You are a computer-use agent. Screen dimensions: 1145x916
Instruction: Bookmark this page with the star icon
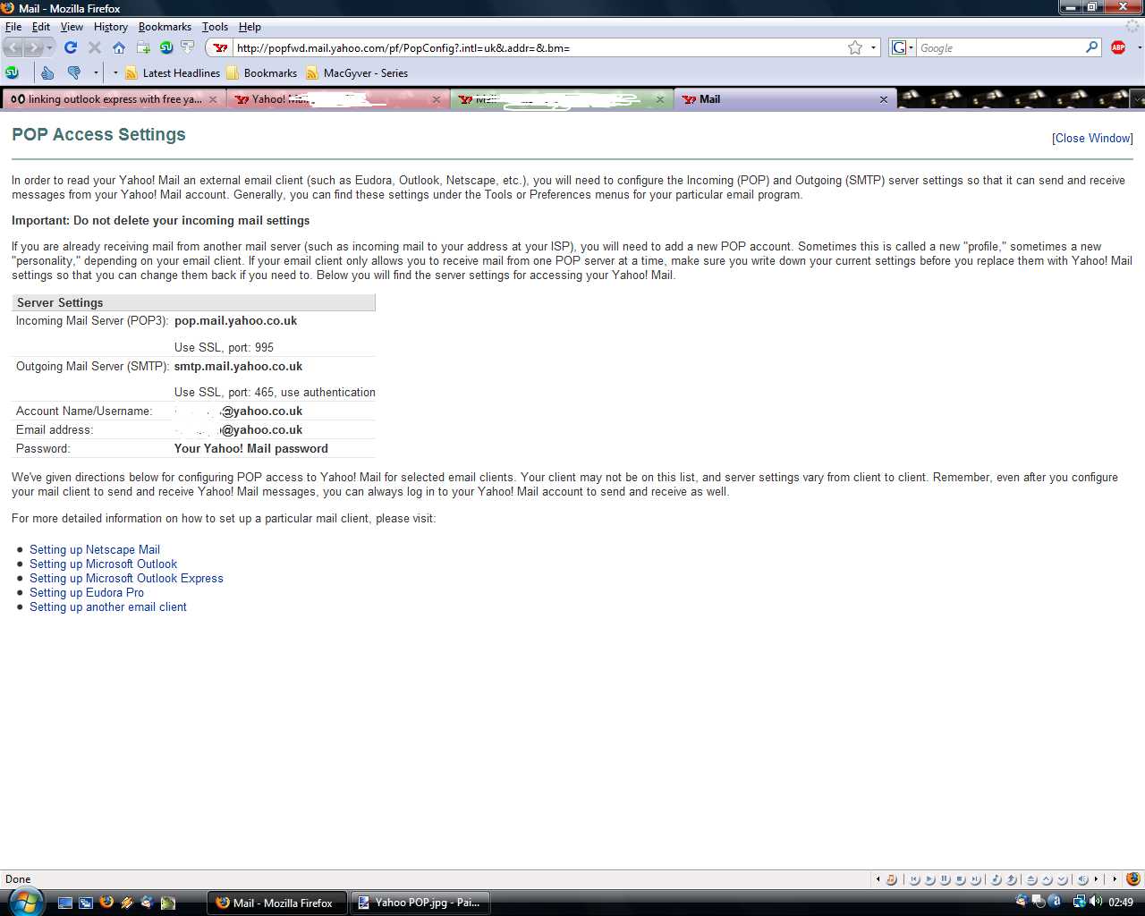(855, 47)
